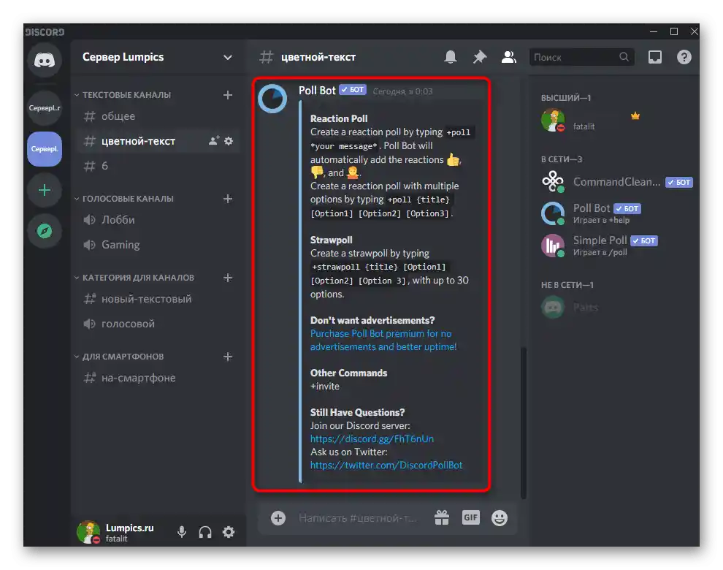Open the Help question mark

coord(684,57)
